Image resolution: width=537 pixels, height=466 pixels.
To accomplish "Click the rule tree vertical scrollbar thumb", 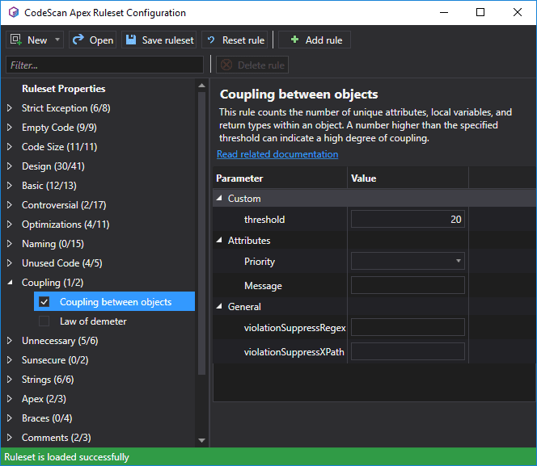I will (x=201, y=233).
